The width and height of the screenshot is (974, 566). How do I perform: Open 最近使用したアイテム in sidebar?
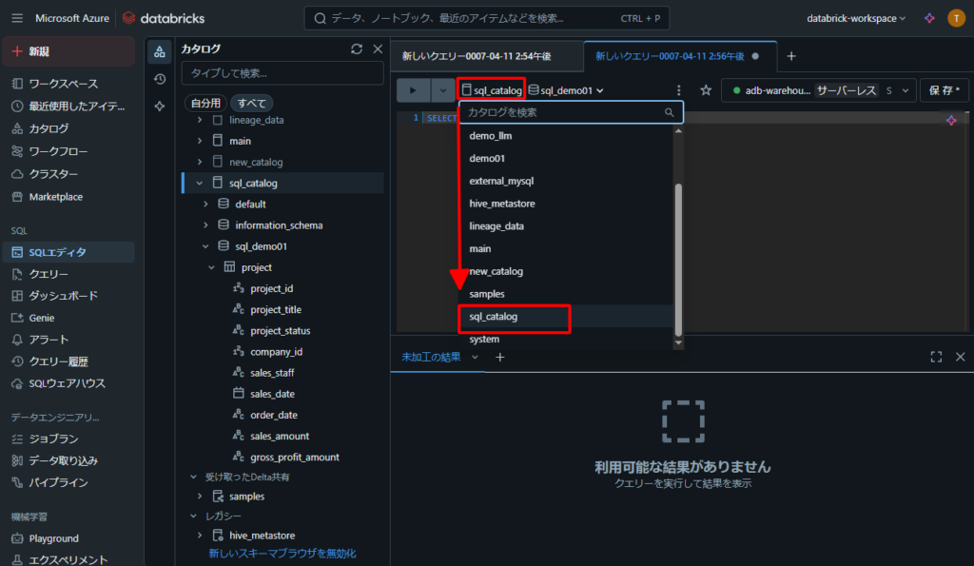tap(68, 107)
